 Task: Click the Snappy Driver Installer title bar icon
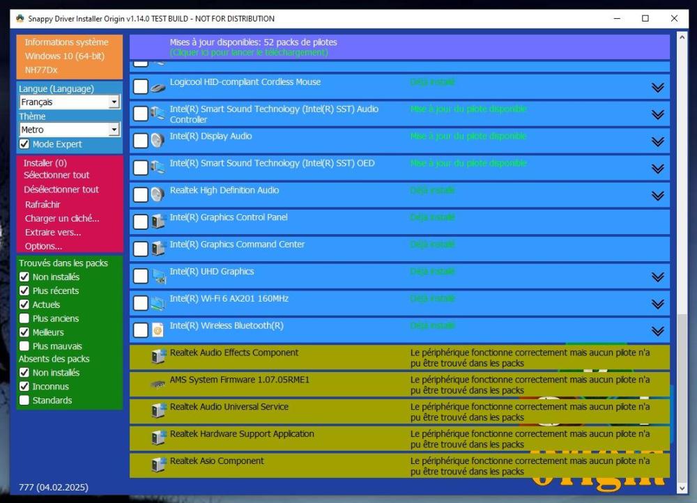20,19
